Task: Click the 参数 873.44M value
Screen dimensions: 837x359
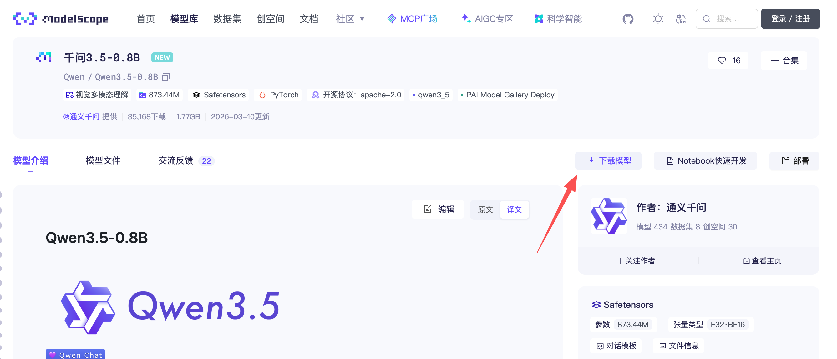Action: coord(633,325)
